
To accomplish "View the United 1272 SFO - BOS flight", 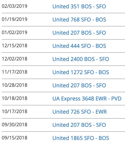I will click(81, 72).
